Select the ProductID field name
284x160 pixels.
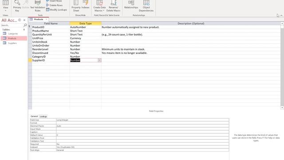click(38, 27)
